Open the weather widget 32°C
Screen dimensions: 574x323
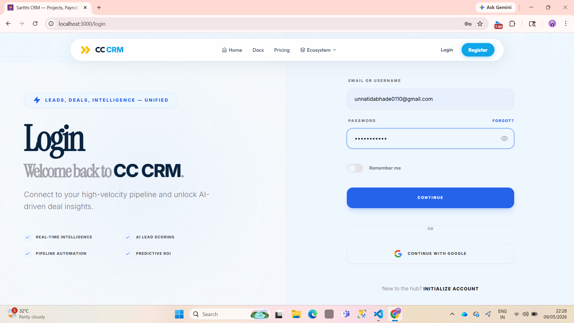(26, 314)
